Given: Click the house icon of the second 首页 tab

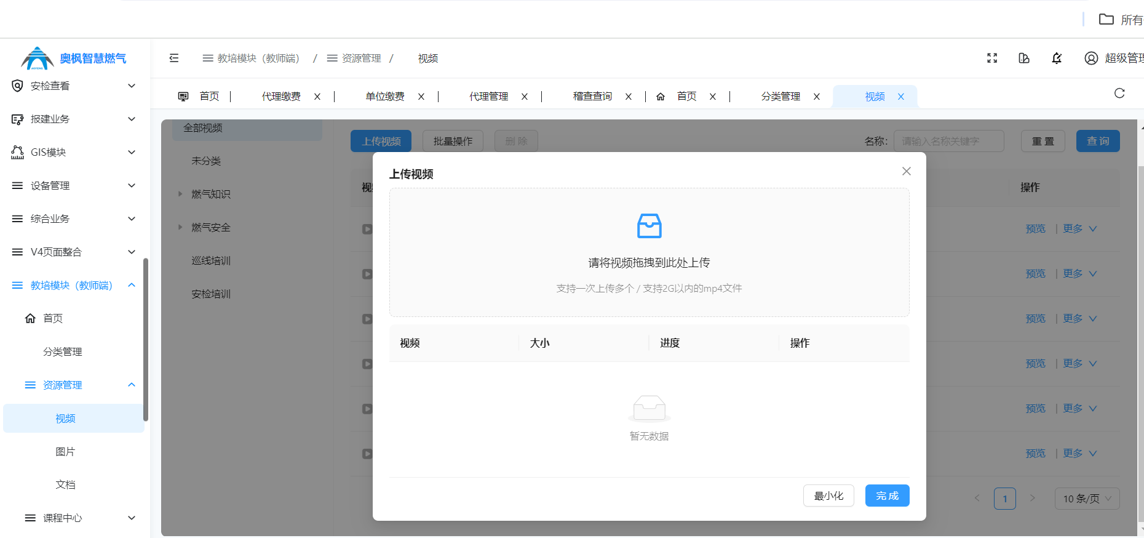Looking at the screenshot, I should click(x=661, y=97).
